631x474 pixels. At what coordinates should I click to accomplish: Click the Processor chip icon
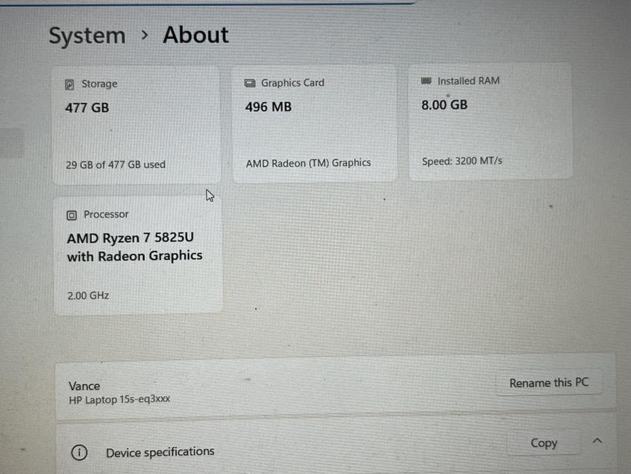tap(71, 214)
